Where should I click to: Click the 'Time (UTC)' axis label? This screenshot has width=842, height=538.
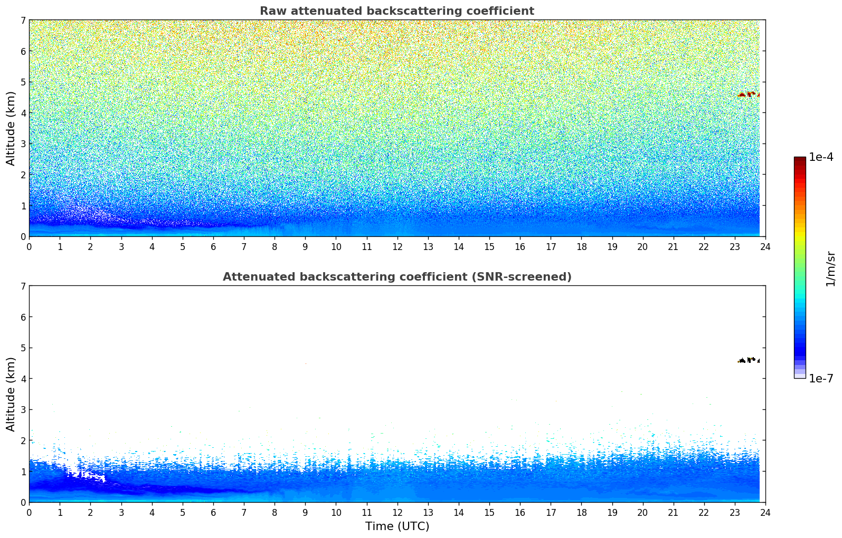[x=397, y=526]
